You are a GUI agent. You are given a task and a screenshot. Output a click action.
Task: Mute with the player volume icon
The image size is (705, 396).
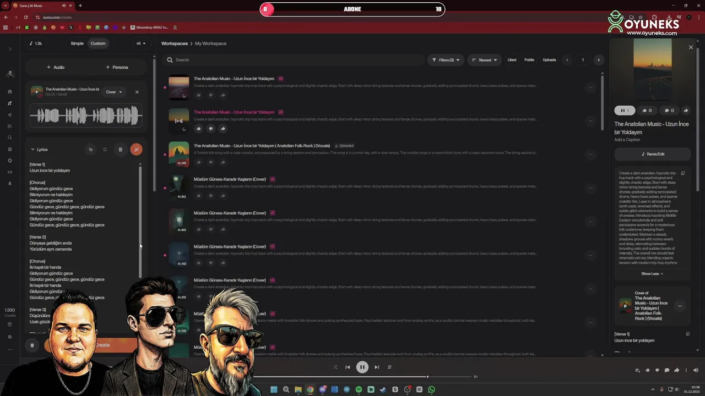[696, 370]
